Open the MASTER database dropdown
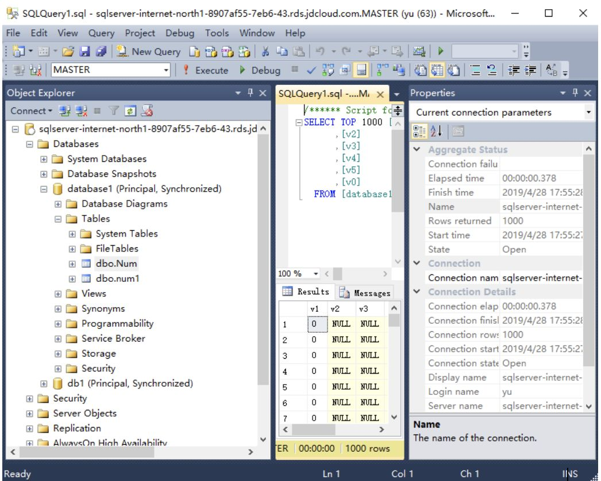 click(x=166, y=70)
